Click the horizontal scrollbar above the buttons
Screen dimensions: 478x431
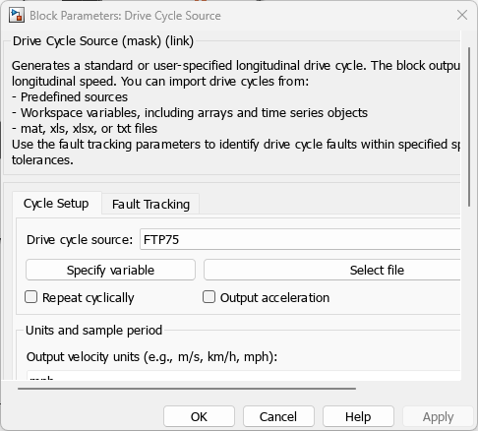coord(187,389)
